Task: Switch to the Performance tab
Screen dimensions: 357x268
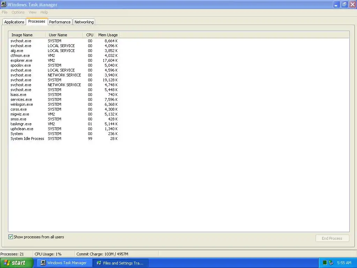Action: 60,22
